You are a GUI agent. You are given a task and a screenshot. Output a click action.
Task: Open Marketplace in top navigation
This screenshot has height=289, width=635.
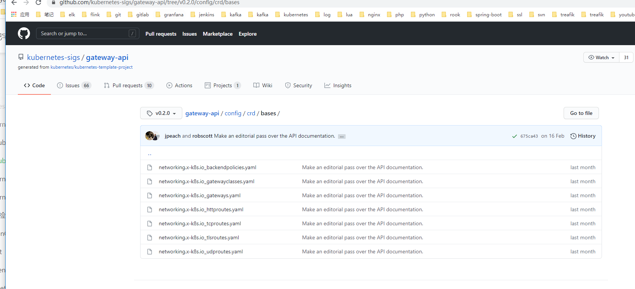218,34
